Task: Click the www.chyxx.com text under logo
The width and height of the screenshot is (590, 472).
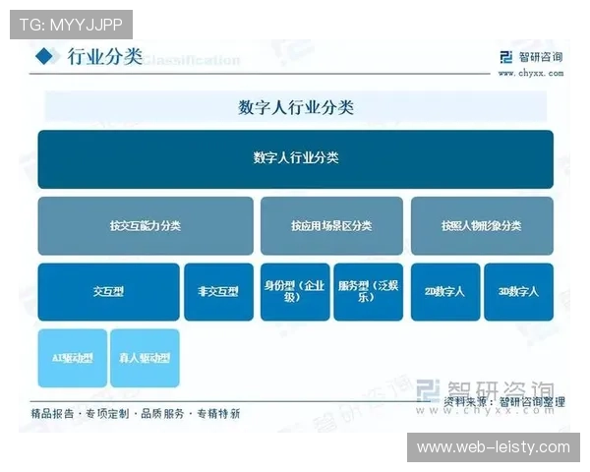Action: pyautogui.click(x=531, y=73)
